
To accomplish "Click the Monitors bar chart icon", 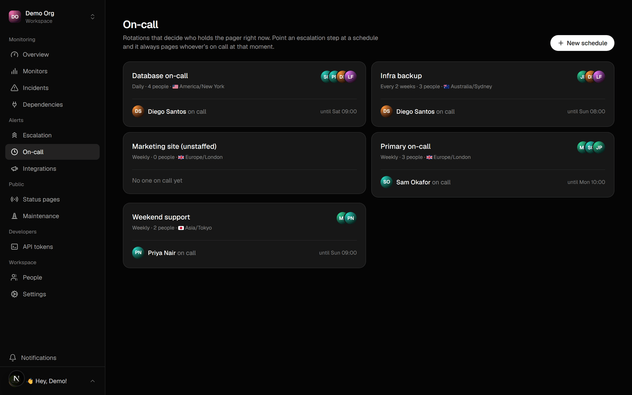I will [15, 71].
